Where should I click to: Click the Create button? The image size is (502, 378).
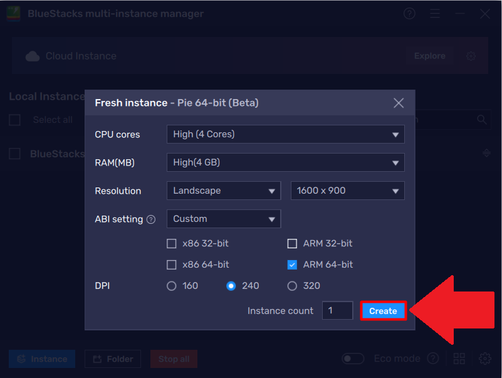pos(383,311)
